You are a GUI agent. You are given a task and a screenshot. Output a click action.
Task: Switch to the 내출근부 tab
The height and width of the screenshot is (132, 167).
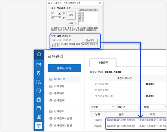(103, 63)
